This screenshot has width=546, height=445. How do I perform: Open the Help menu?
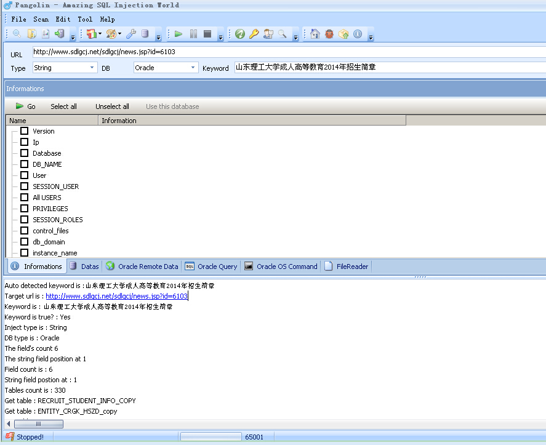pyautogui.click(x=107, y=20)
